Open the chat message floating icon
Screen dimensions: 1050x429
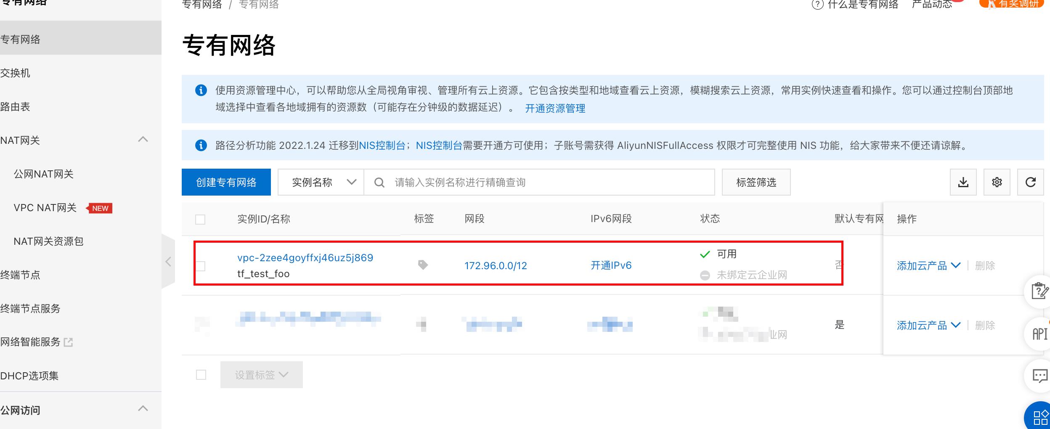click(1040, 376)
